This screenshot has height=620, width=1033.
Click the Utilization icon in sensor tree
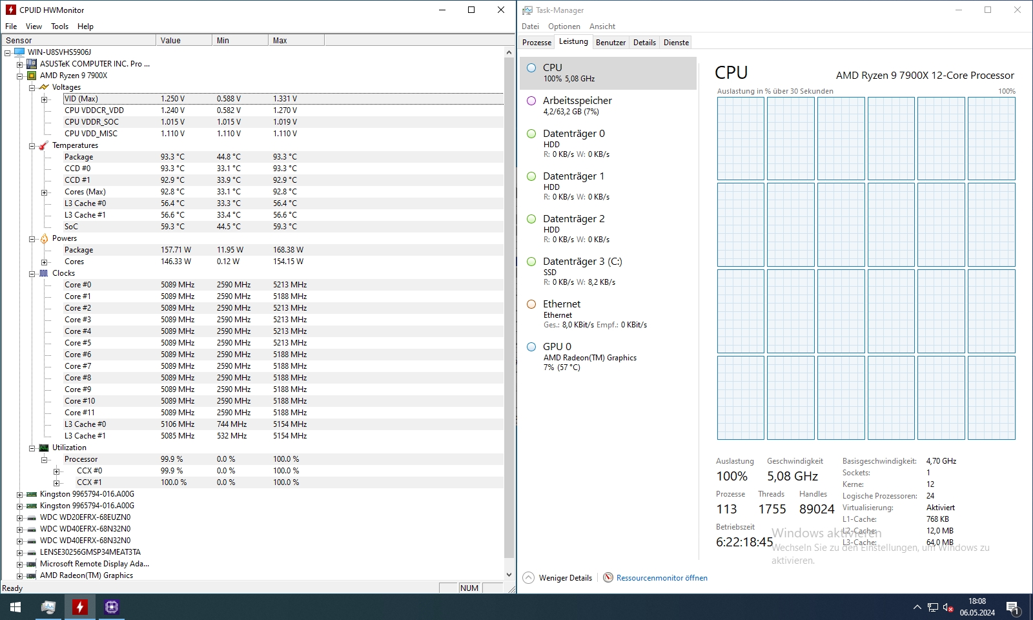point(43,448)
